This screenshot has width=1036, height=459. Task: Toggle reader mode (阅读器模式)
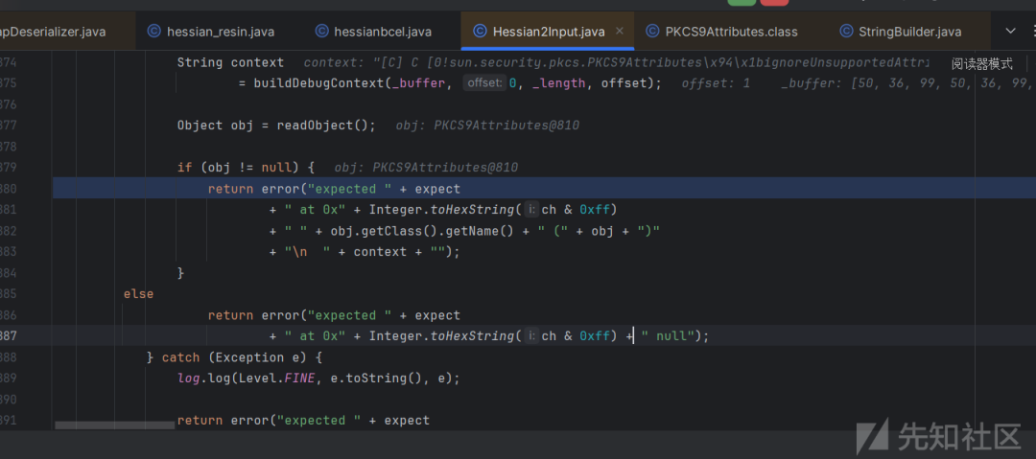click(981, 64)
